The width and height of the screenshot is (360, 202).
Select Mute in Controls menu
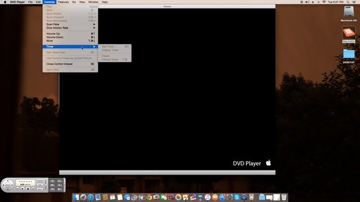(x=70, y=40)
